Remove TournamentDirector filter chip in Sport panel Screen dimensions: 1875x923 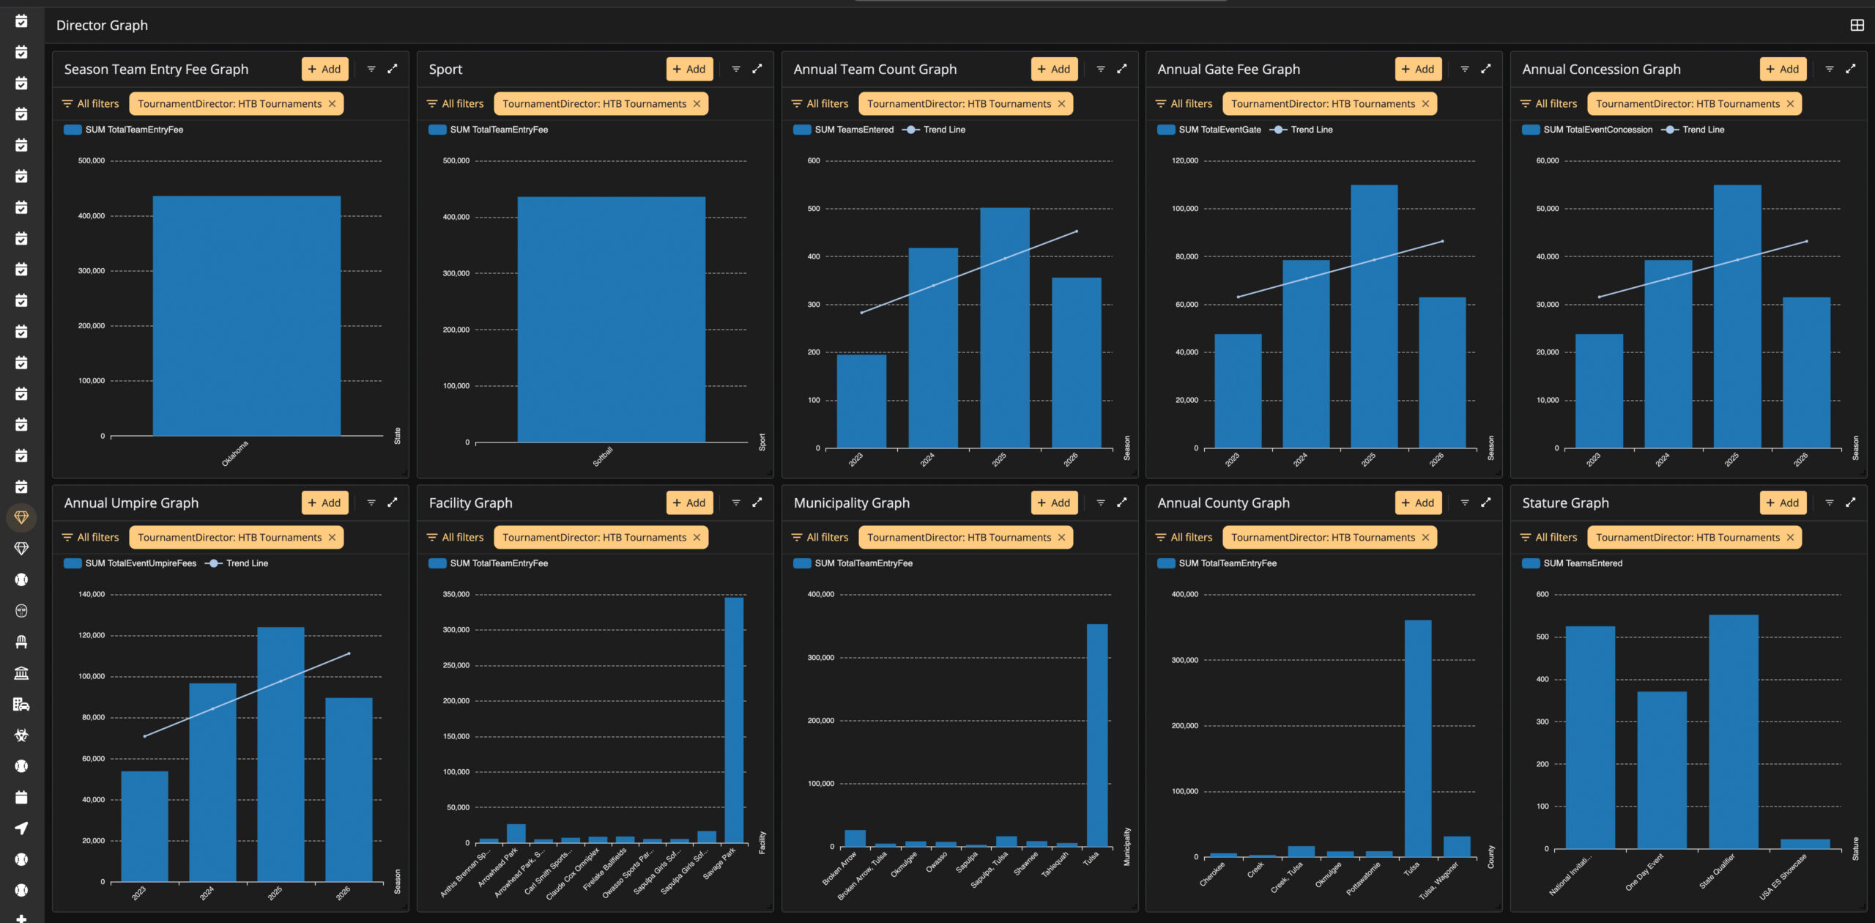point(697,104)
